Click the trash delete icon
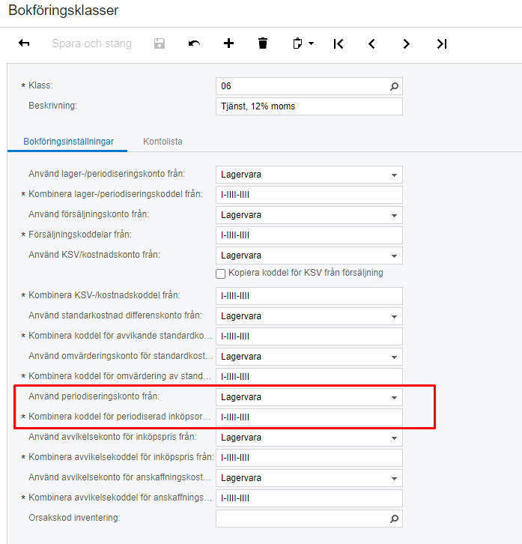Image resolution: width=522 pixels, height=544 pixels. click(263, 43)
